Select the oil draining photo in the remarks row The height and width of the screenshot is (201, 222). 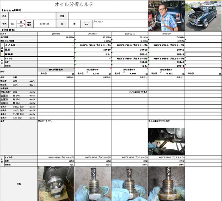pos(166,142)
